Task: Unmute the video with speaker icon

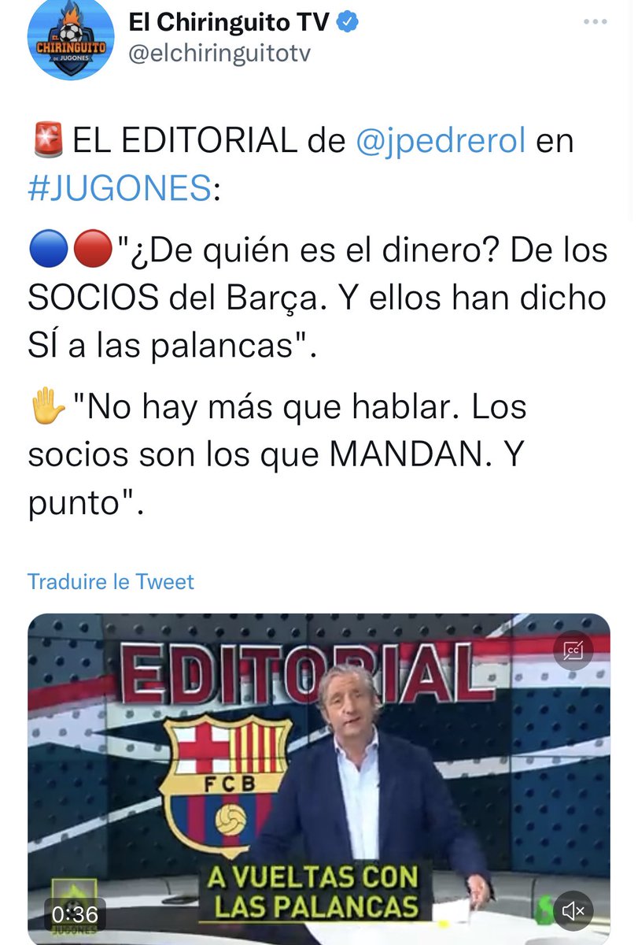Action: 573,911
